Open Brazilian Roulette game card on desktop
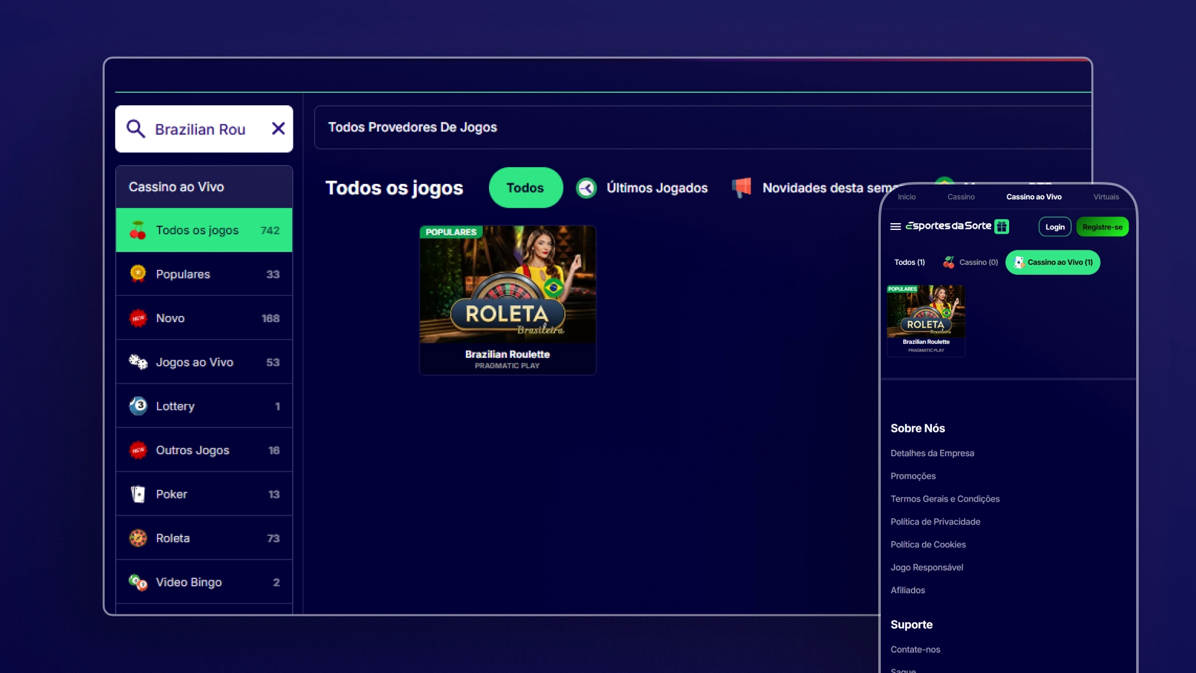 [508, 300]
